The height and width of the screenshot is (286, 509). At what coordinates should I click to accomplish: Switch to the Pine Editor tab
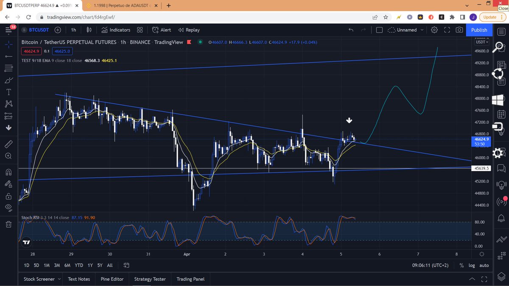coord(112,279)
